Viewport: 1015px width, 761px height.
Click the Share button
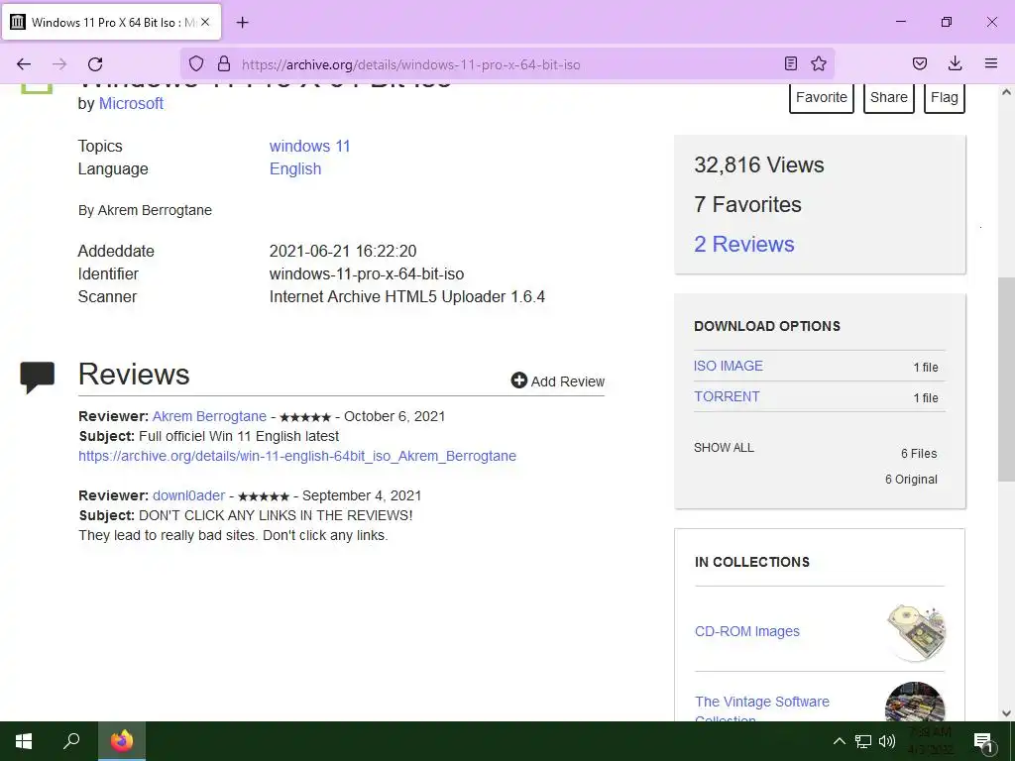pyautogui.click(x=889, y=98)
